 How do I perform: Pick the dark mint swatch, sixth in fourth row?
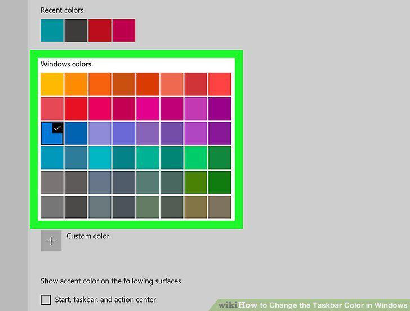point(172,158)
